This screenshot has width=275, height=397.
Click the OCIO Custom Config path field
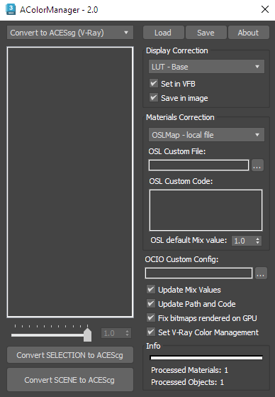pos(198,273)
